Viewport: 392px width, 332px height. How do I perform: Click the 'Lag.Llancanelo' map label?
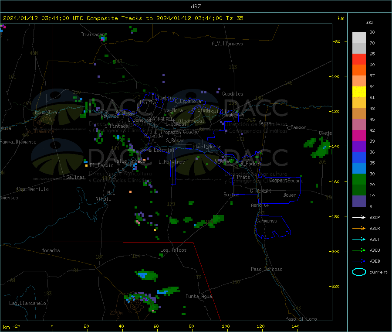tap(27, 303)
